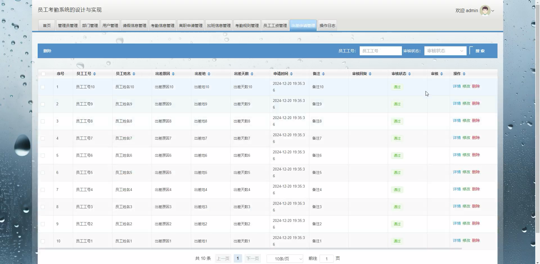Open 详情 for 员工工号10 row
The width and height of the screenshot is (540, 264).
pos(457,86)
